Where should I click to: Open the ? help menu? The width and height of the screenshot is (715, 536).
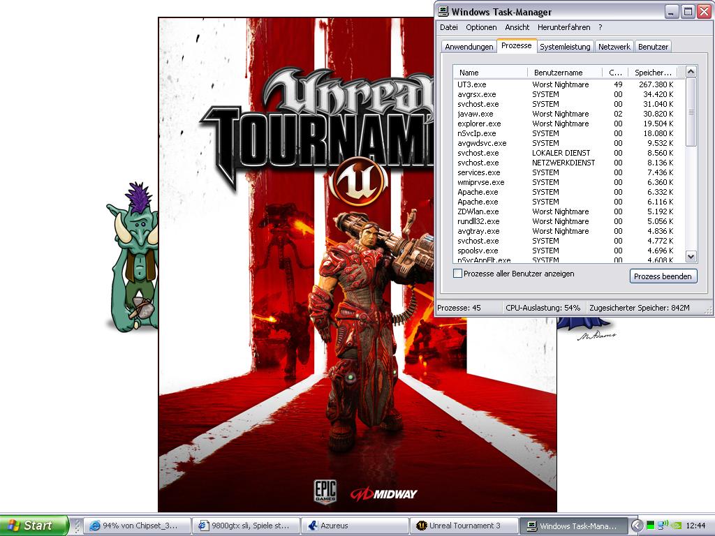[x=600, y=27]
